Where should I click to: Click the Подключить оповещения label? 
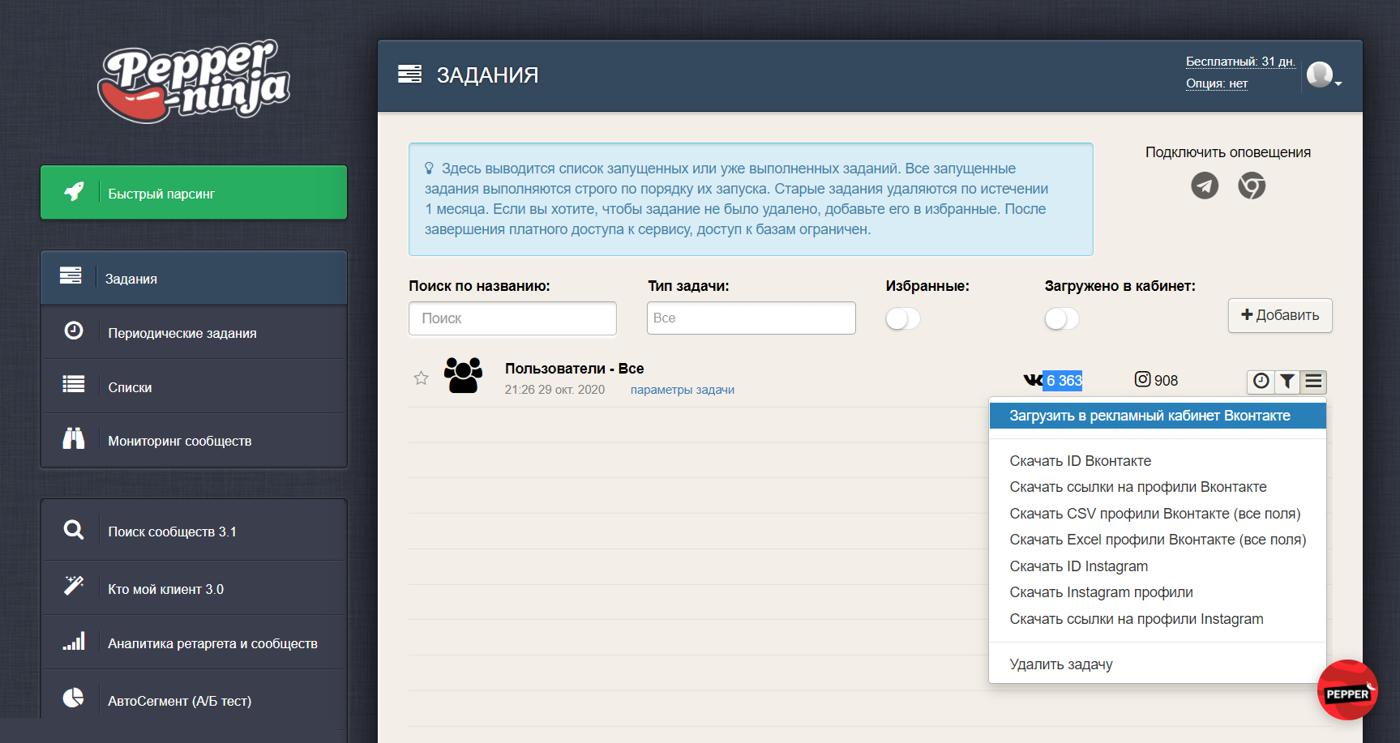(1227, 152)
